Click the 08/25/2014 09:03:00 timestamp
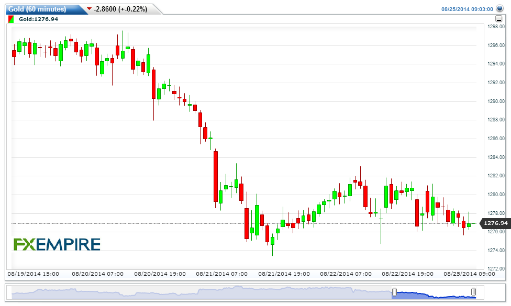The height and width of the screenshot is (306, 511). pos(468,9)
